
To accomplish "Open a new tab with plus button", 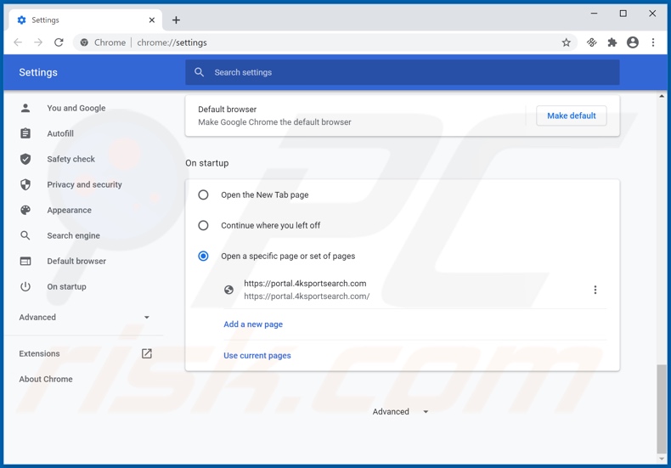I will point(176,20).
